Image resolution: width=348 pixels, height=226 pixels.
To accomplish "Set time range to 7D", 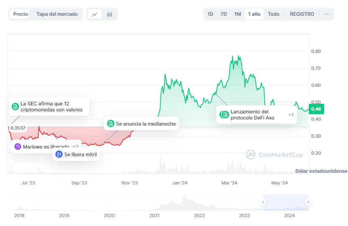I will [x=224, y=14].
